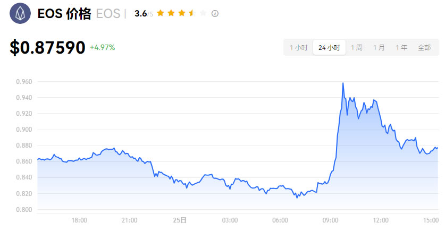
Task: Click the EOS 价格 title text
Action: click(x=64, y=14)
